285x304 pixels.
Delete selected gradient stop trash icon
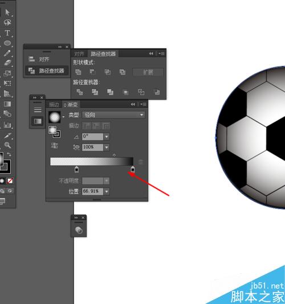[141, 162]
